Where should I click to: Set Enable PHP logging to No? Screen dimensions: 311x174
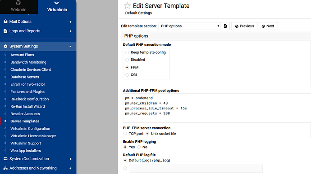tap(139, 147)
